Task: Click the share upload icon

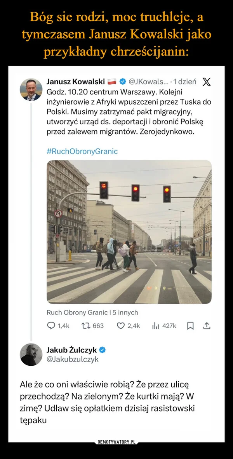Action: click(207, 326)
